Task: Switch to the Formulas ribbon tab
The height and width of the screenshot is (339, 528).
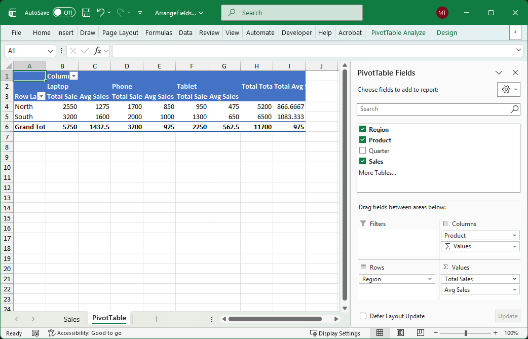Action: tap(159, 32)
